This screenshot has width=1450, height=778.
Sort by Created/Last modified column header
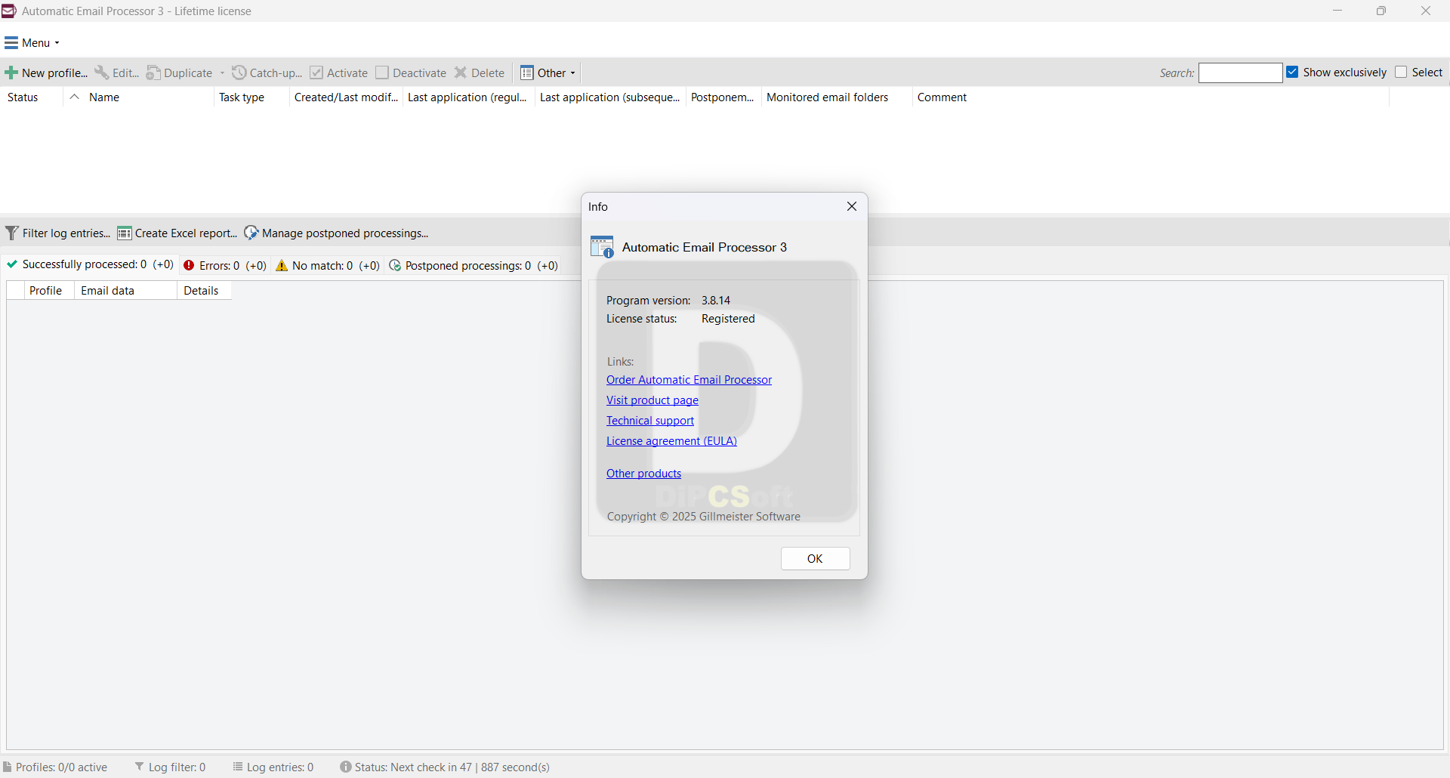click(x=346, y=97)
